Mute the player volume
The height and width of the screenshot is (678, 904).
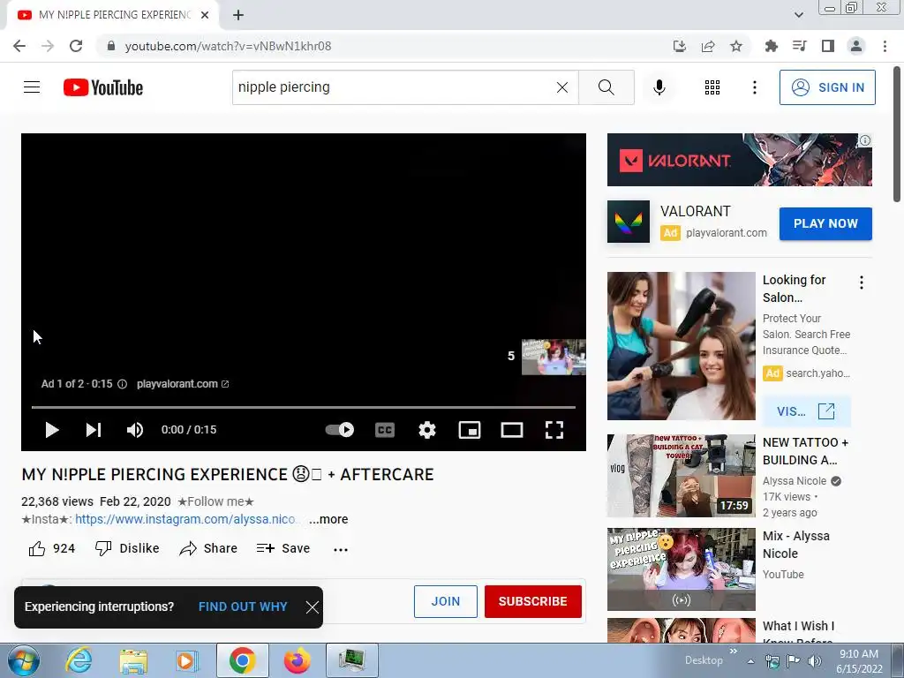click(135, 430)
